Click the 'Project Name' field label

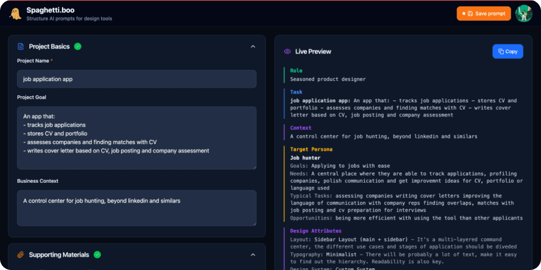tap(33, 61)
